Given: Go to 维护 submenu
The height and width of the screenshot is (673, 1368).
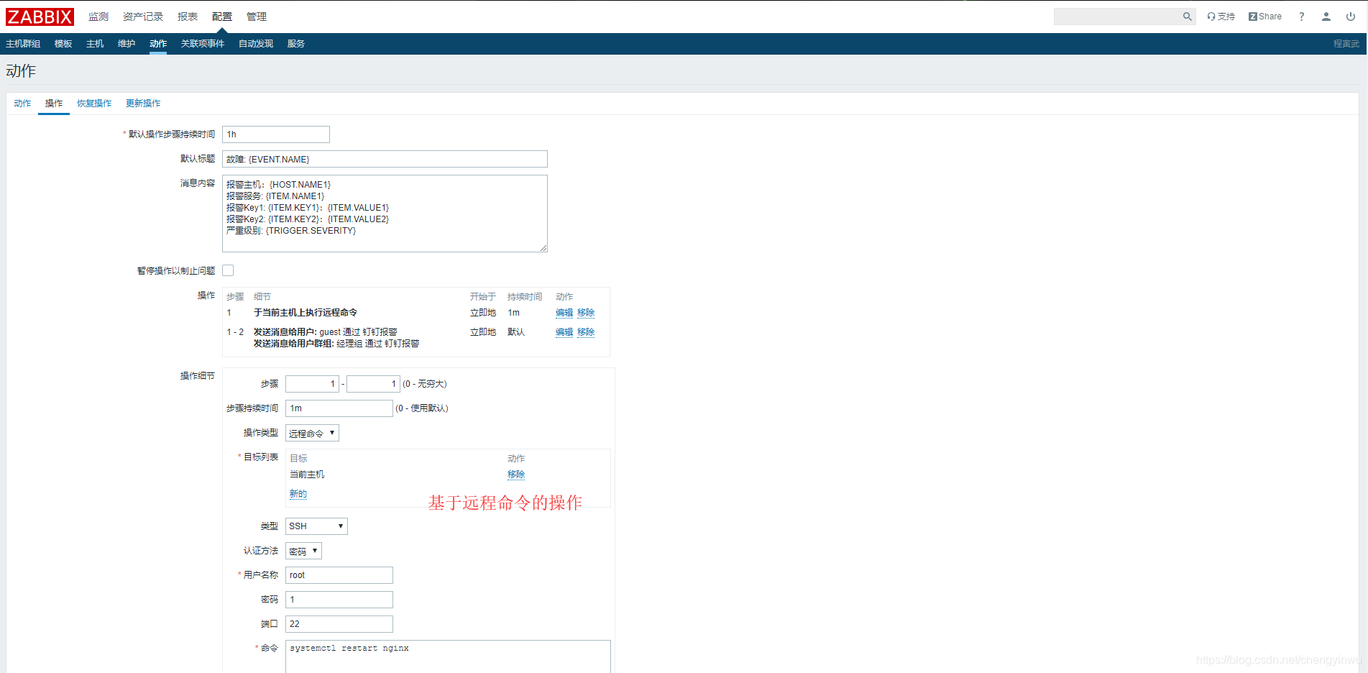Looking at the screenshot, I should point(127,44).
